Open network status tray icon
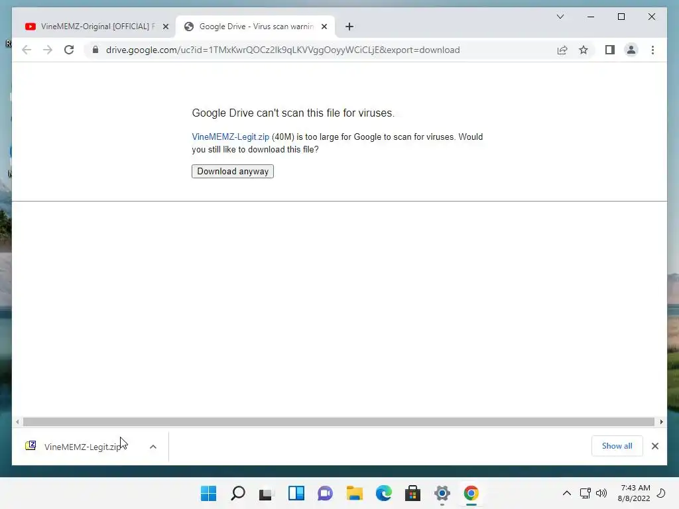The width and height of the screenshot is (679, 509). point(585,493)
